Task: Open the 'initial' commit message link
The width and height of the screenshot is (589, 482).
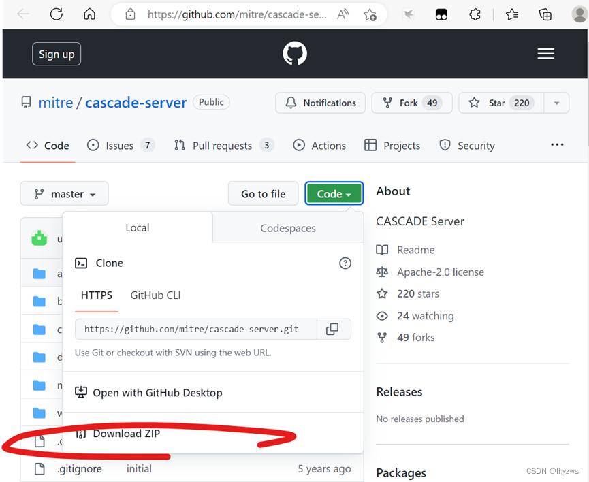Action: tap(139, 469)
